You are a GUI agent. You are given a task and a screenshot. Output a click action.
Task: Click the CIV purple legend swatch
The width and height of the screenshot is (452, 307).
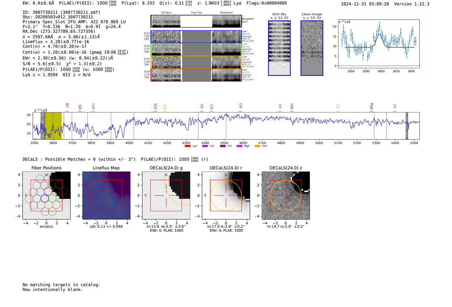tap(205, 146)
